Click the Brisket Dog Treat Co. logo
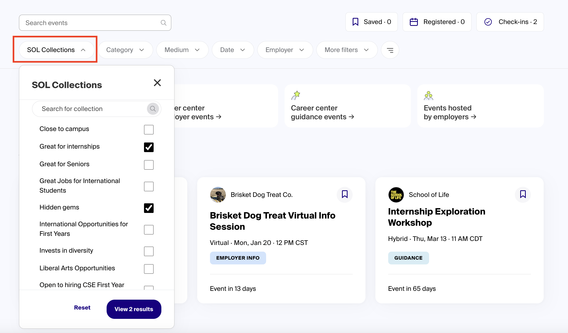The width and height of the screenshot is (568, 333). (218, 195)
